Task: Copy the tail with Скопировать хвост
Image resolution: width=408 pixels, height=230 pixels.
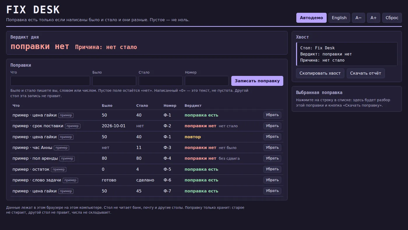Action: click(x=320, y=73)
